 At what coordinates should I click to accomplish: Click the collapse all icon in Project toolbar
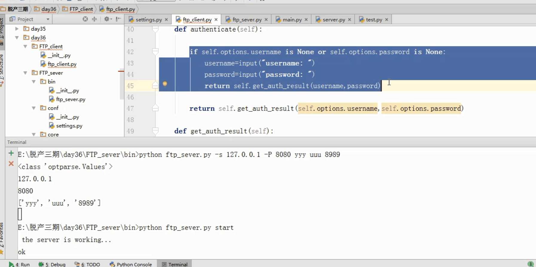coord(94,19)
